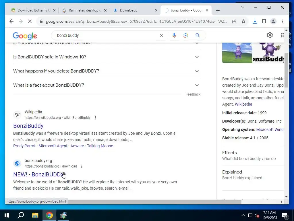Expand the 'Effects' knowledge panel section
Image resolution: width=294 pixels, height=221 pixels.
[253, 156]
